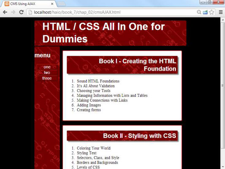Click the page icon left of the URL
This screenshot has width=225, height=169.
point(30,12)
